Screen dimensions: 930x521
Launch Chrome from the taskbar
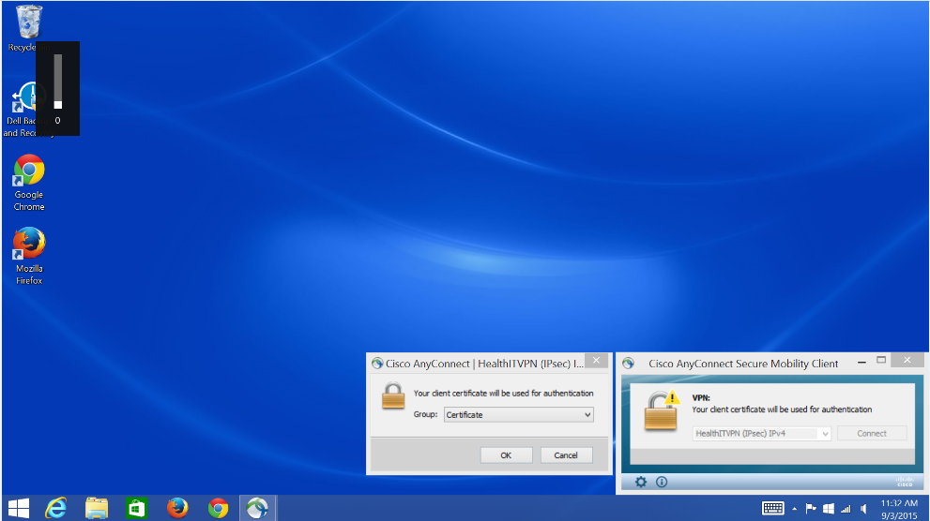[x=218, y=508]
